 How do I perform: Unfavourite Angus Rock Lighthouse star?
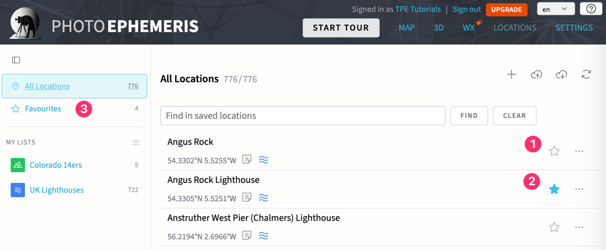tap(554, 189)
